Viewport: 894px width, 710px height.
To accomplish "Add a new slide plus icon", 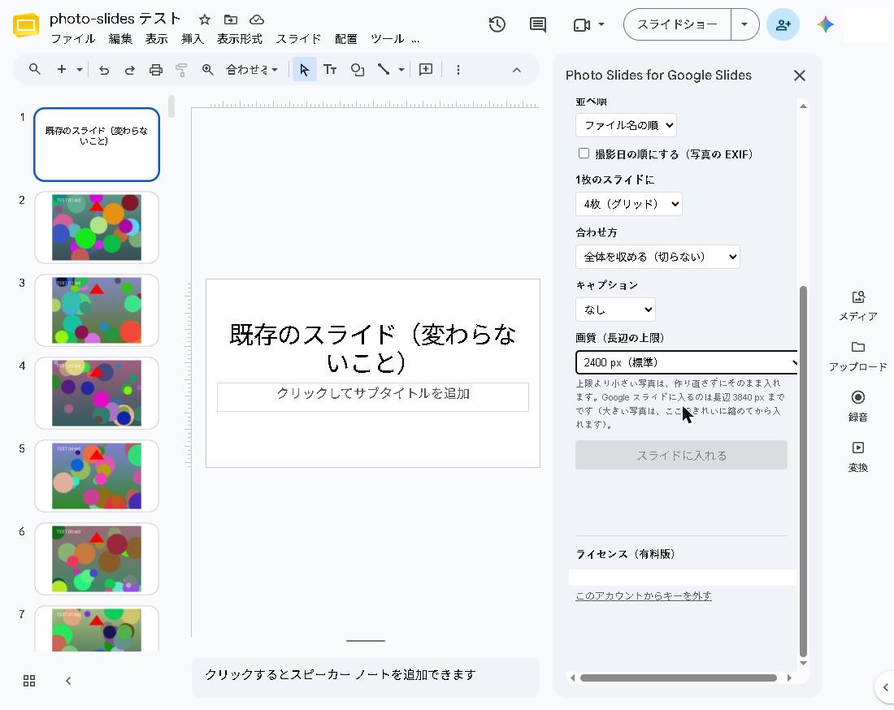I will click(x=62, y=70).
